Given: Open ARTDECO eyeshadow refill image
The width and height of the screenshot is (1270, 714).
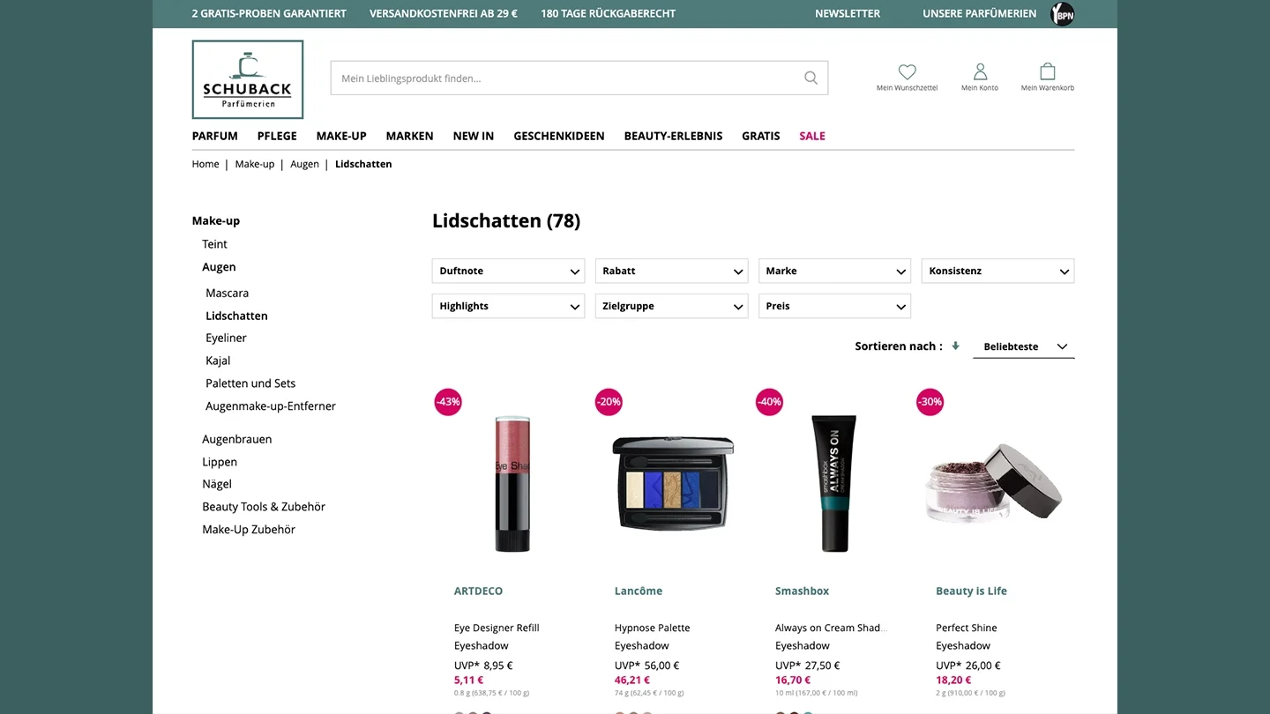Looking at the screenshot, I should pyautogui.click(x=512, y=484).
